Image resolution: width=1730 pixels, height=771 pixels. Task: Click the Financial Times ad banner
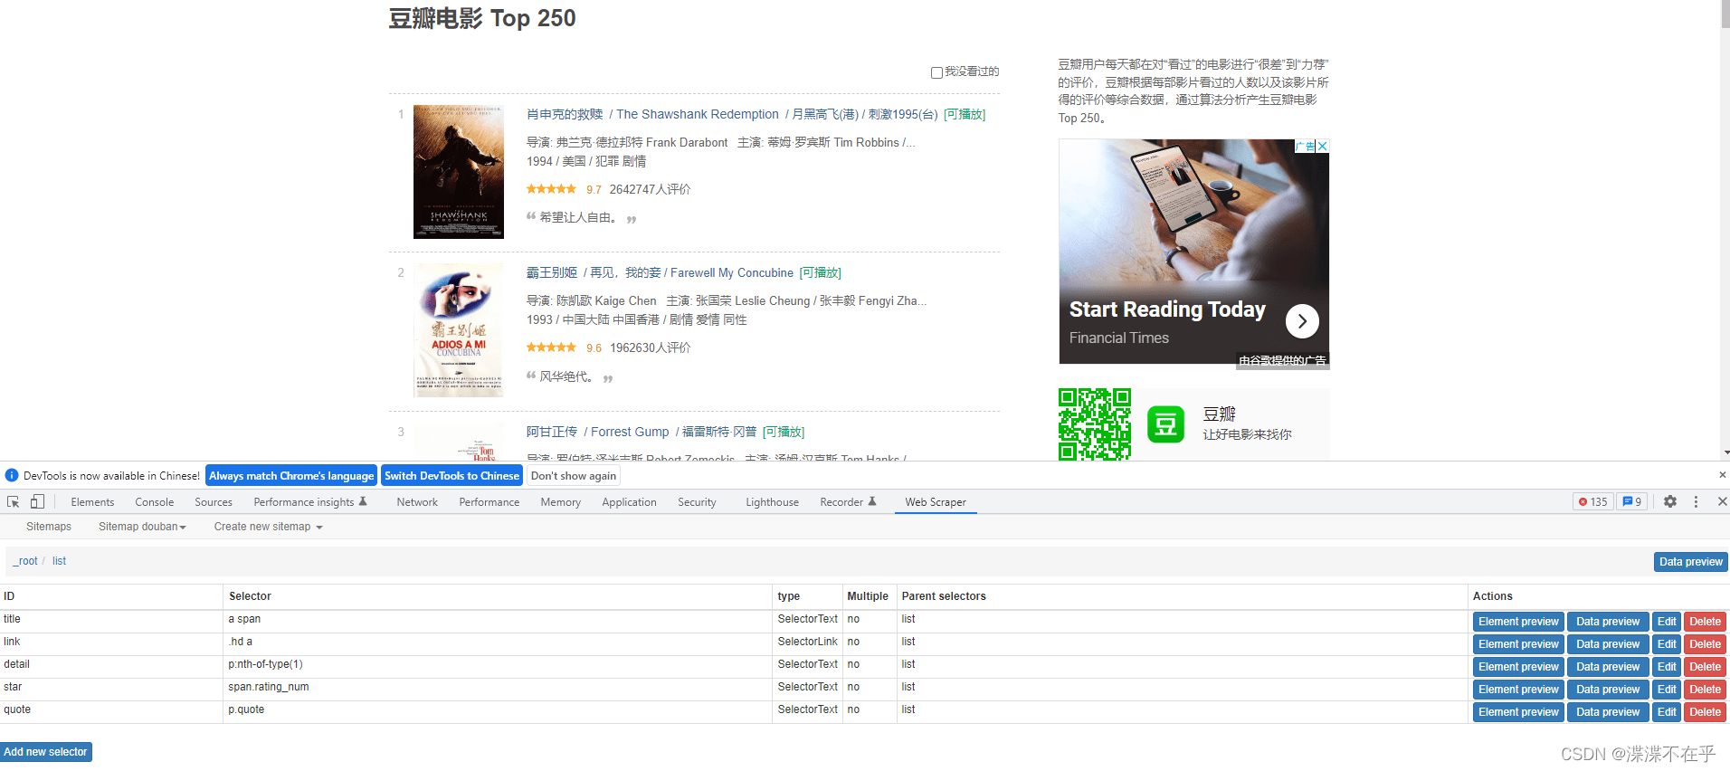(1194, 252)
